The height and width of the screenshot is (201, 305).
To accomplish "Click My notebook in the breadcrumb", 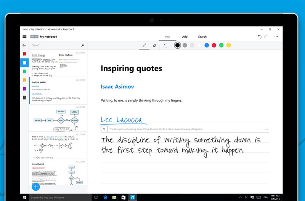I will [x=54, y=29].
